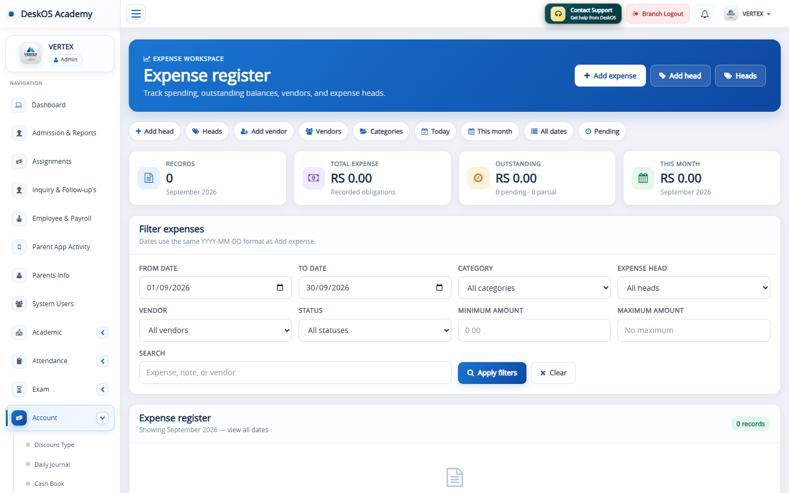Open From Date calendar picker icon

pyautogui.click(x=280, y=288)
